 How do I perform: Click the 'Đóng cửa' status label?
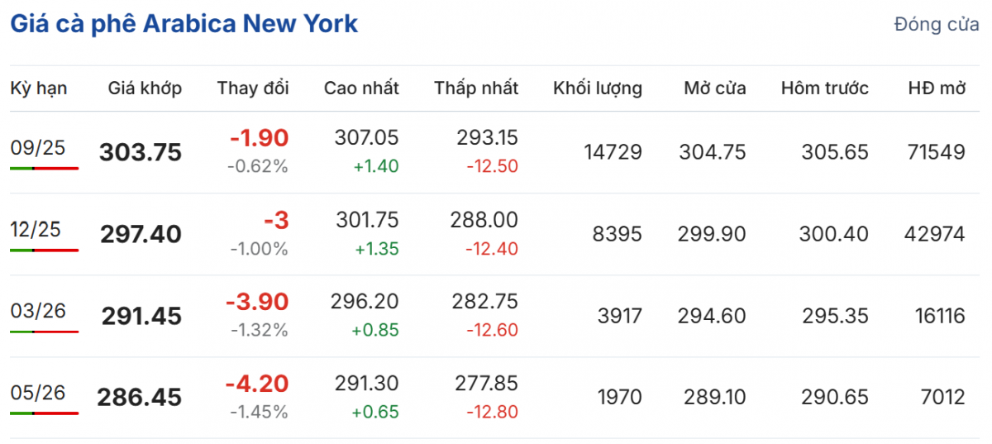(x=937, y=25)
